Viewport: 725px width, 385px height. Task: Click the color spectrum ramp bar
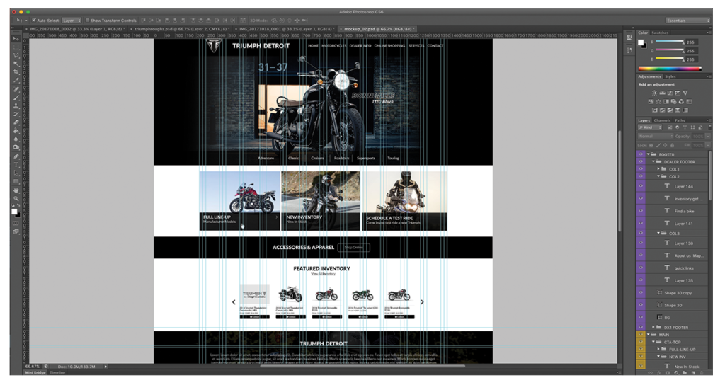coord(670,69)
